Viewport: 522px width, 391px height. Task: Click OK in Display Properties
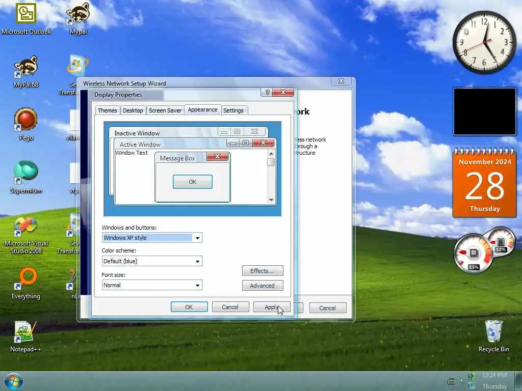[189, 307]
